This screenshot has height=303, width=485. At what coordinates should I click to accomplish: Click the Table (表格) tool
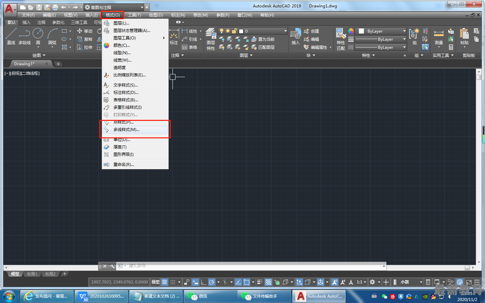pyautogui.click(x=190, y=47)
